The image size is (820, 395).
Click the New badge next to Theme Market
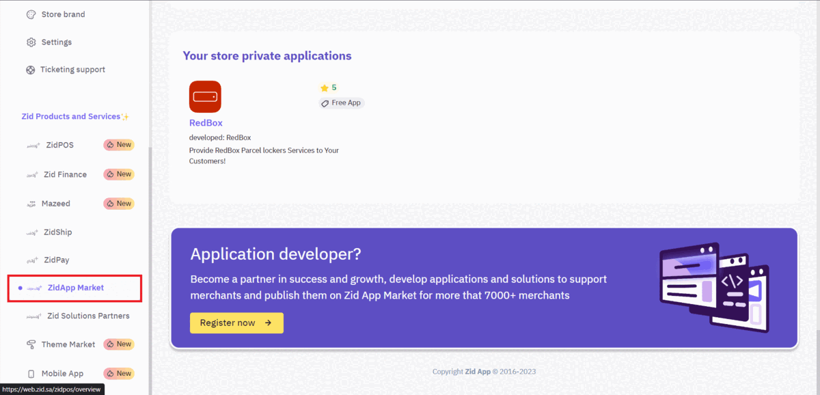[119, 344]
